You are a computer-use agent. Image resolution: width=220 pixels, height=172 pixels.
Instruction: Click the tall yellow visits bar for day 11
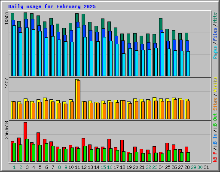pyautogui.click(x=76, y=99)
